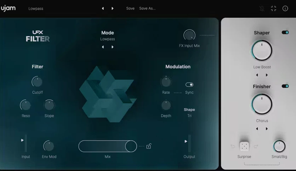Click the Rate knob
Viewport: 296px width, 171px height.
tap(166, 82)
